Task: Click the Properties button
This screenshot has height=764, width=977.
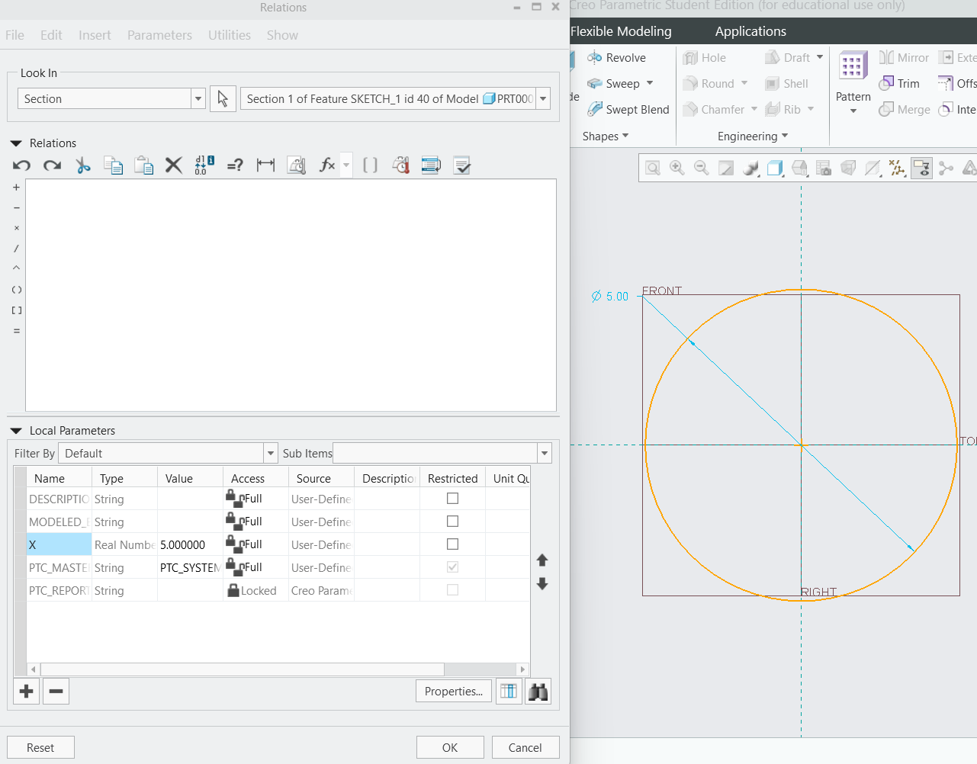Action: (453, 691)
